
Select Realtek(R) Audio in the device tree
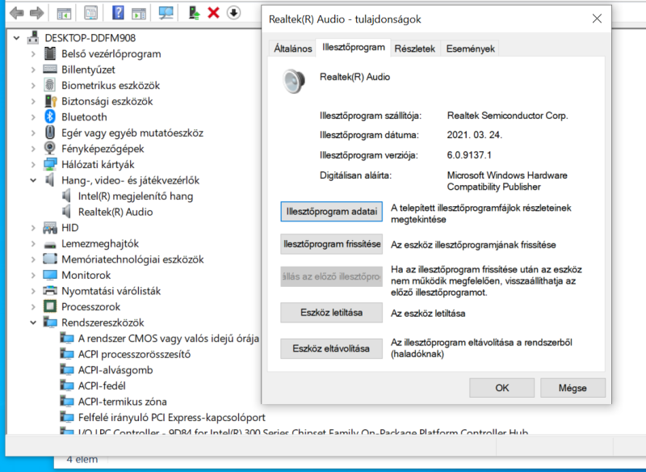(x=115, y=212)
